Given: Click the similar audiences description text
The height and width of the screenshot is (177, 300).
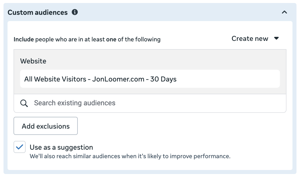Looking at the screenshot, I should [130, 156].
